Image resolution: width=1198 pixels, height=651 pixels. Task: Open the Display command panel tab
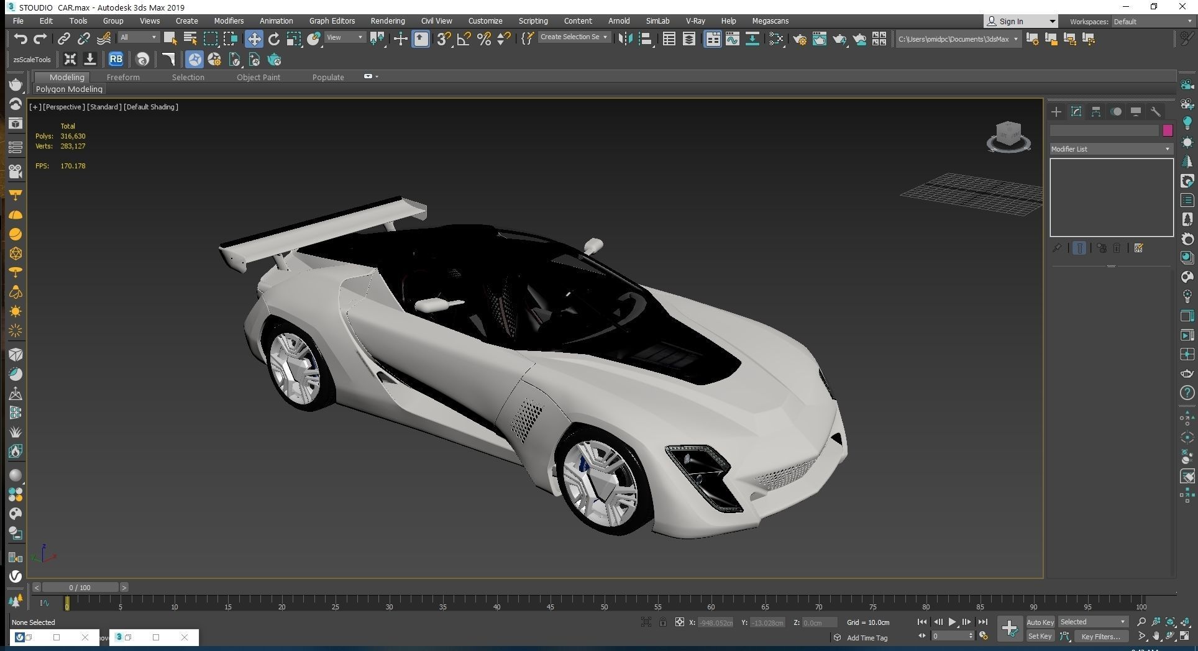(x=1136, y=112)
